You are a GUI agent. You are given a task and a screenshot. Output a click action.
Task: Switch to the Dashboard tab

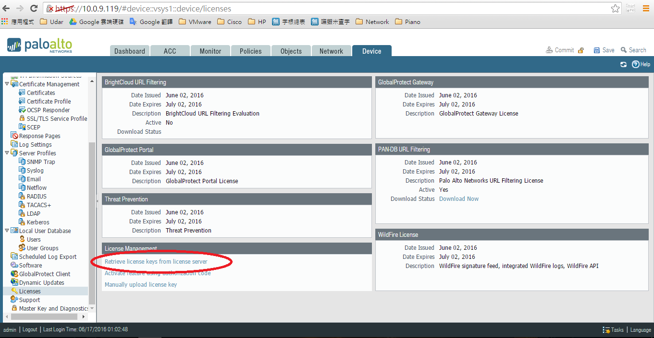point(130,51)
